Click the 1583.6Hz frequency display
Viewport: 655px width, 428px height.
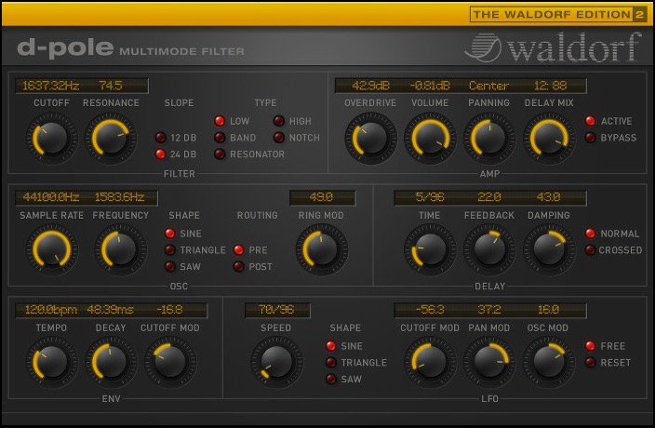pyautogui.click(x=119, y=197)
